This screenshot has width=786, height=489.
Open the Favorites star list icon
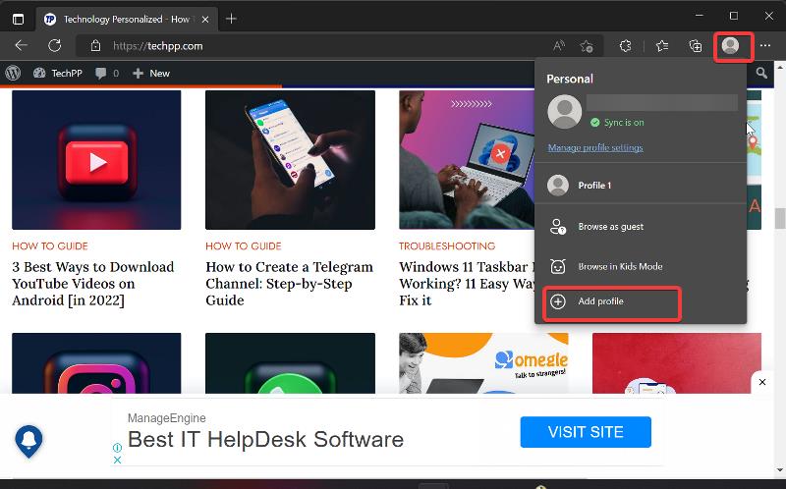661,46
